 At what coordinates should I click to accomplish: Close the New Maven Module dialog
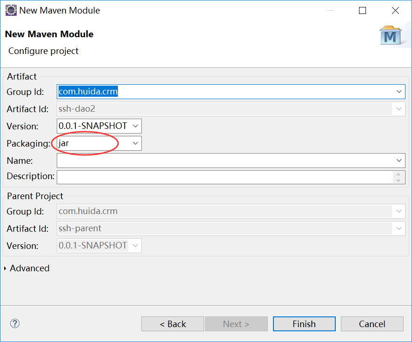(x=395, y=10)
